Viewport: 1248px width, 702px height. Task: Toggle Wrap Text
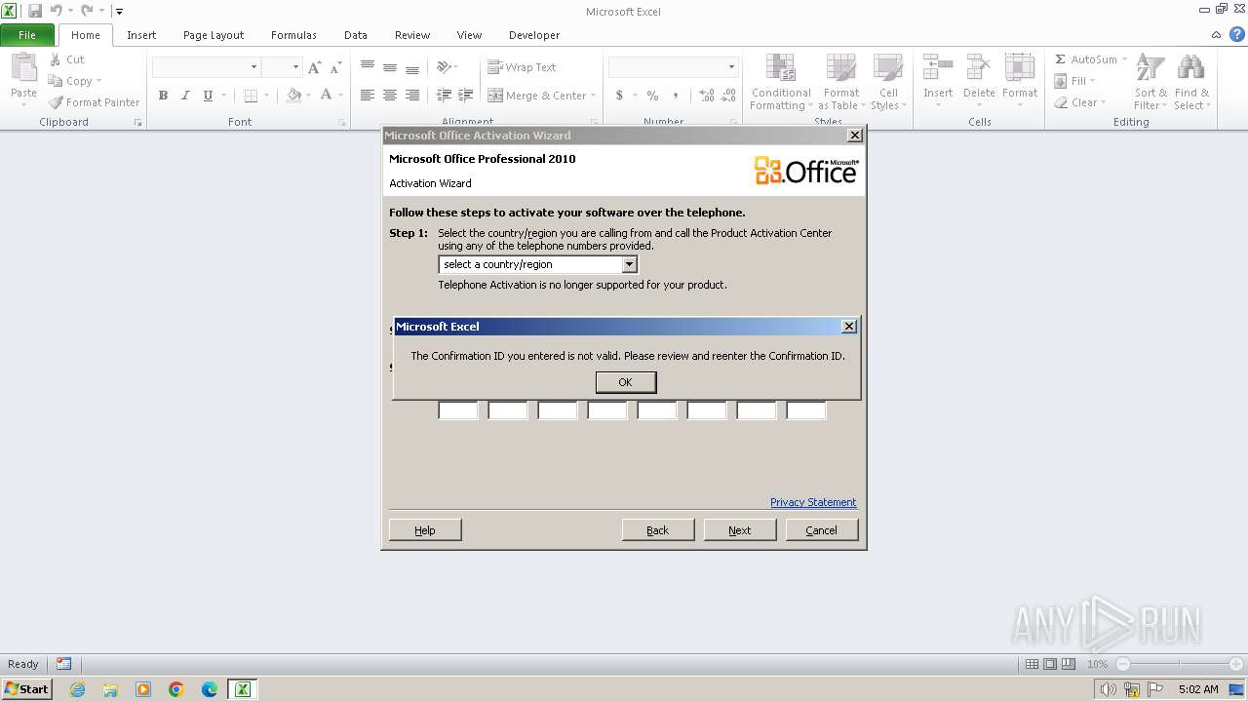(522, 67)
